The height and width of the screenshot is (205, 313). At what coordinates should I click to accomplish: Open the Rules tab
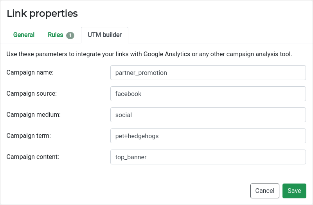(61, 35)
